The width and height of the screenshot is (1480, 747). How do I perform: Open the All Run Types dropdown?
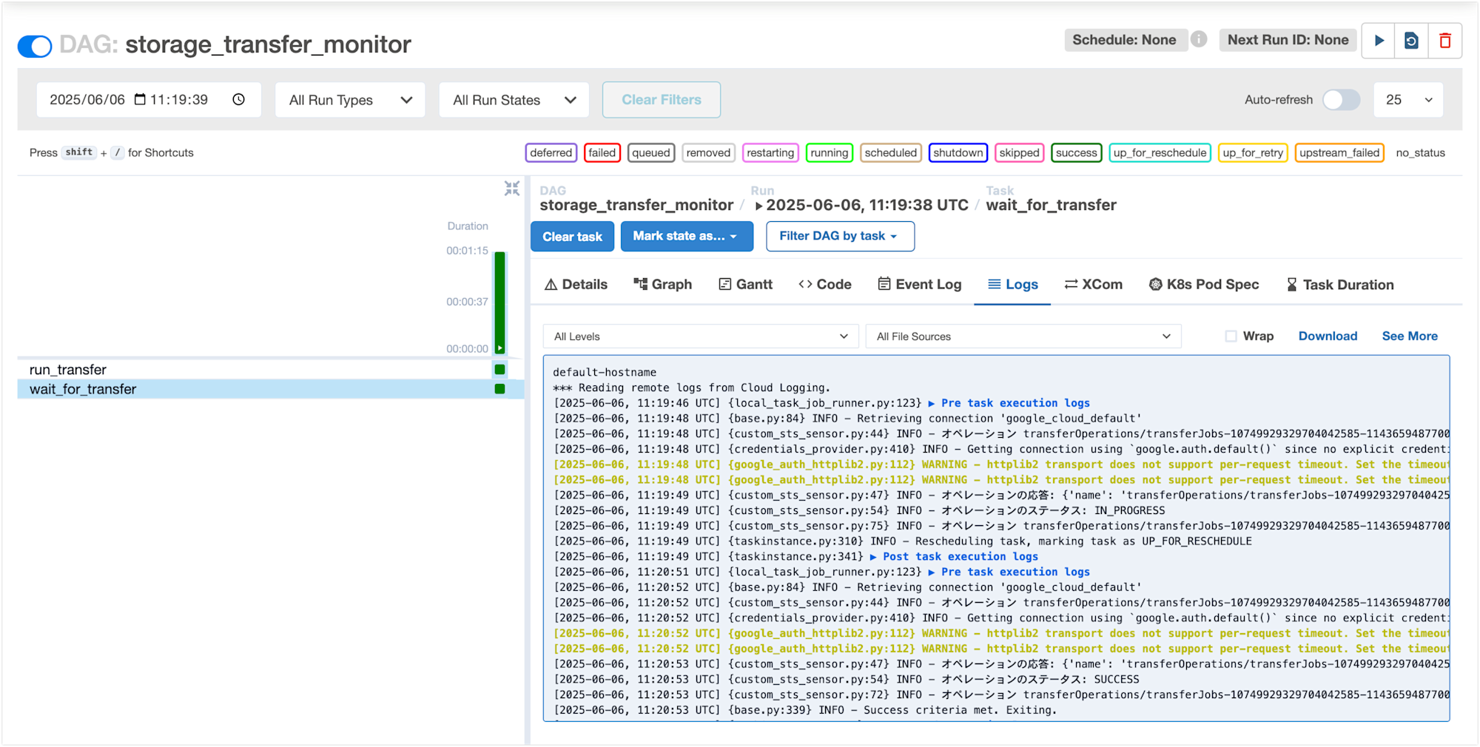[350, 100]
